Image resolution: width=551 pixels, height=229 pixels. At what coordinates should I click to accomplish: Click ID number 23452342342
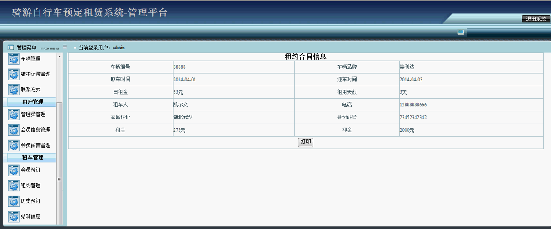(413, 118)
